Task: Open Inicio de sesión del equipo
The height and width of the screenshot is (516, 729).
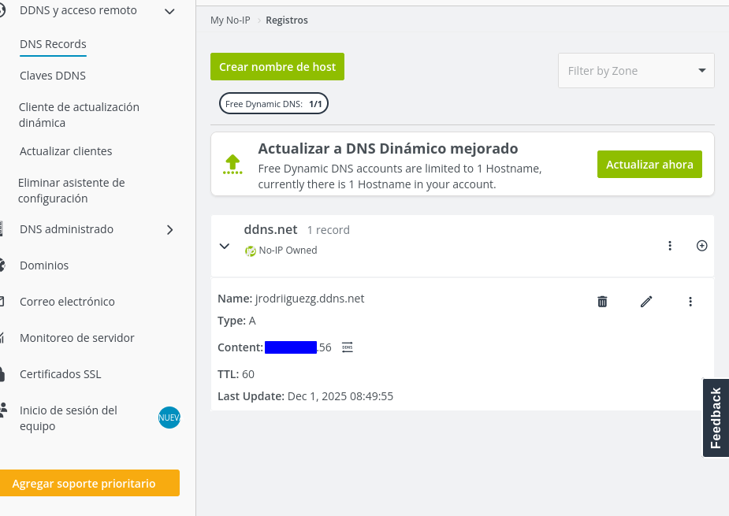Action: click(69, 418)
